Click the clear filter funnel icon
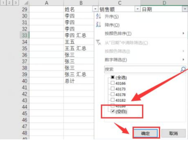This screenshot has height=141, width=188. point(99,42)
